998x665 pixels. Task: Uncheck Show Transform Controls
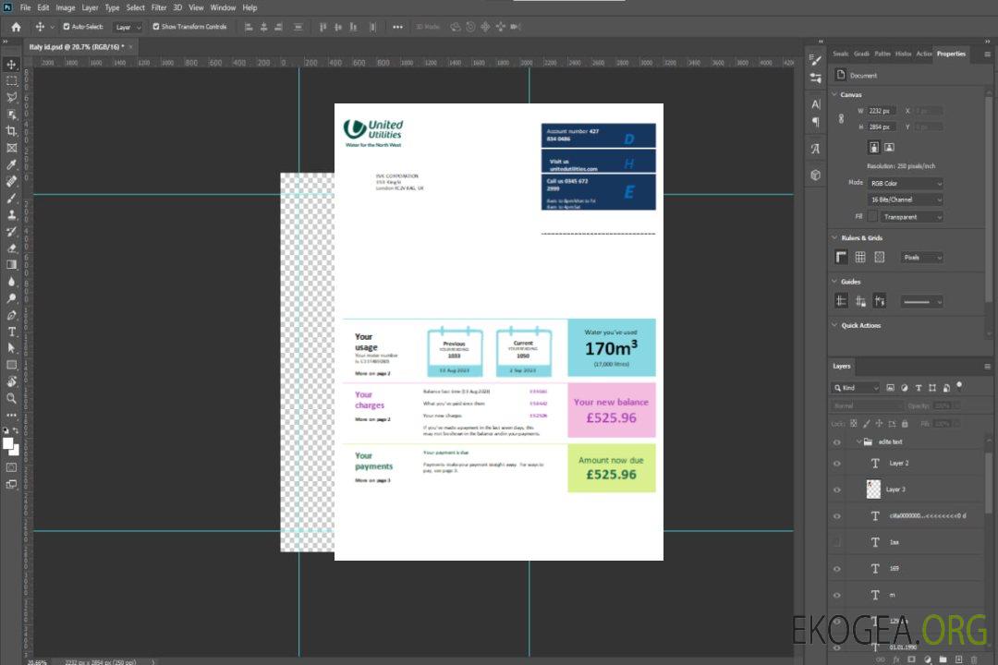[155, 27]
